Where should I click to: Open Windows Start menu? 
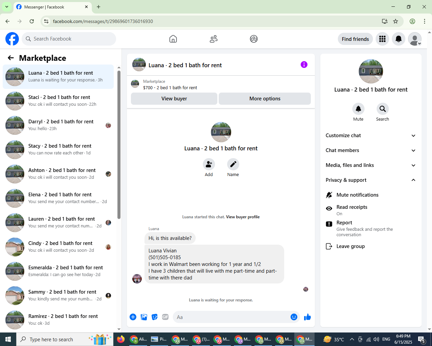pyautogui.click(x=8, y=339)
